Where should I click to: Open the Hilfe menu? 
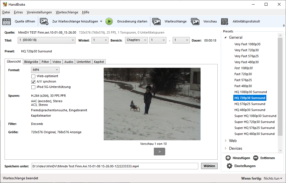pos(85,12)
